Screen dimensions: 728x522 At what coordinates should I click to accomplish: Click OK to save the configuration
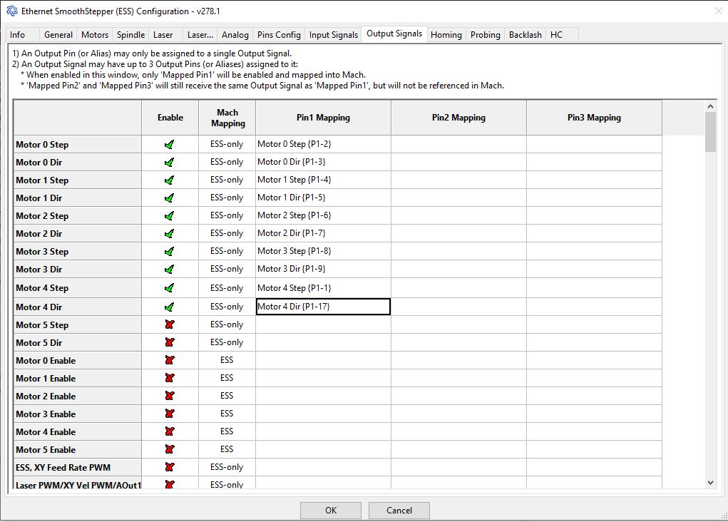pos(331,511)
